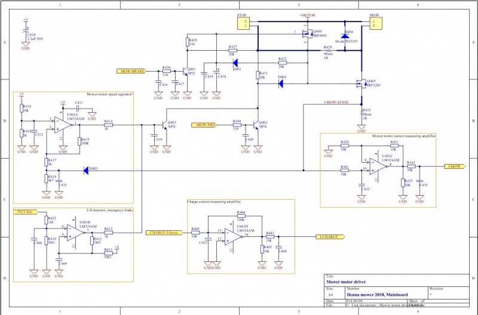
Task: Select the Q403 NPN transistor symbol
Action: point(164,125)
